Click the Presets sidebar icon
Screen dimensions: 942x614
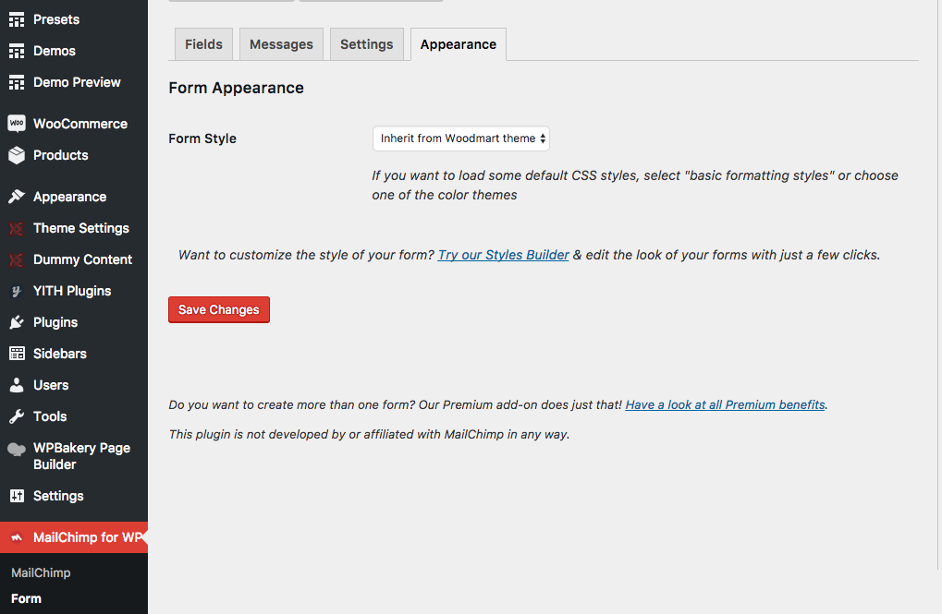coord(17,19)
